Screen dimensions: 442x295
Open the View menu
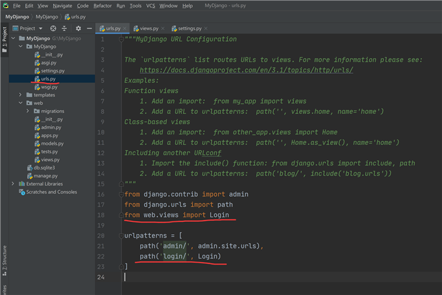(x=43, y=6)
